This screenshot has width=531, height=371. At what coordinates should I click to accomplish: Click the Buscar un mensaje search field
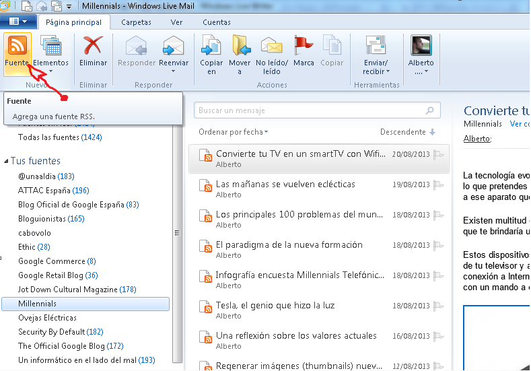tap(317, 110)
